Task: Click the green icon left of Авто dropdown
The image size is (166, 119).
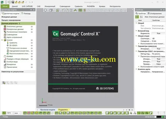Action: (4, 113)
